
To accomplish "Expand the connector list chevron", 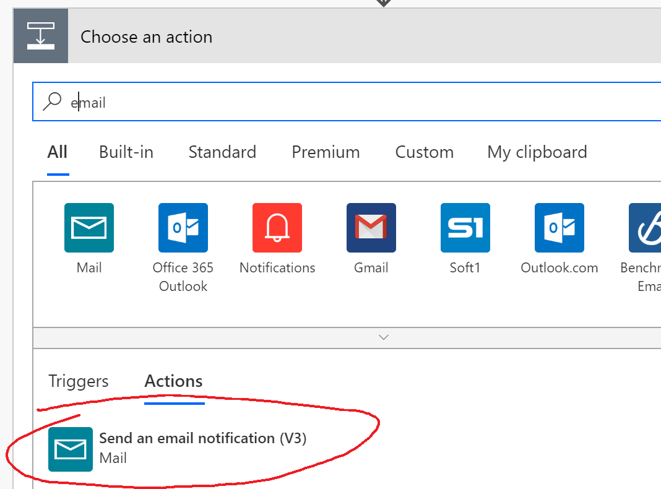I will pos(383,337).
